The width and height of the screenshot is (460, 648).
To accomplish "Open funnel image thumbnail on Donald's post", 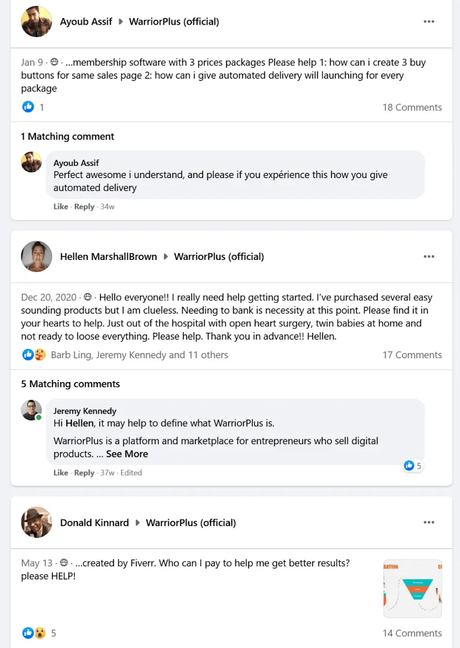I will pos(412,588).
